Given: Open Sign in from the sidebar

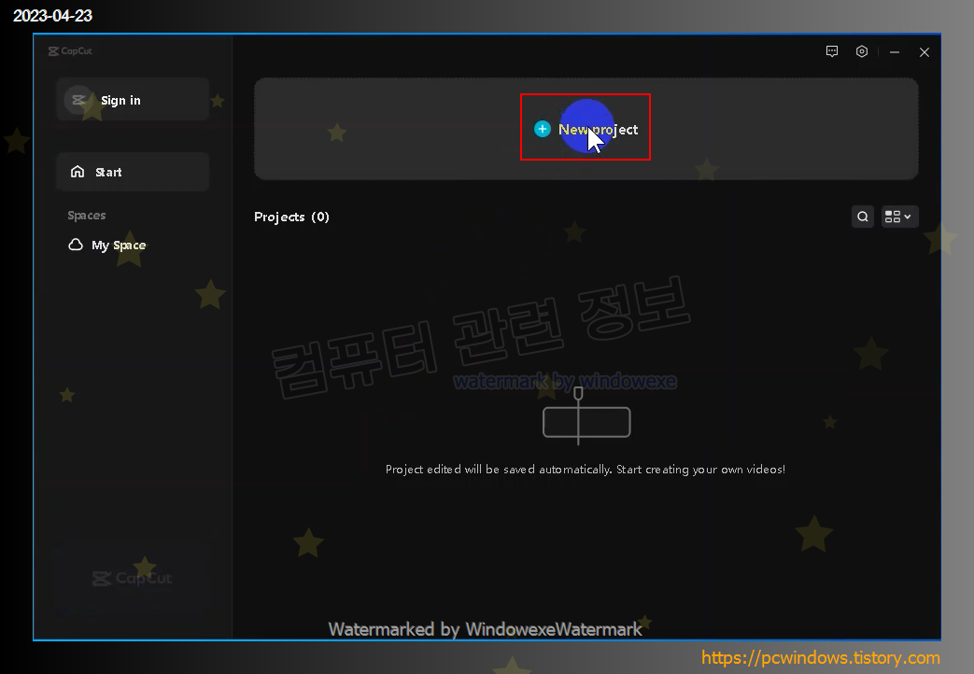Looking at the screenshot, I should (133, 100).
